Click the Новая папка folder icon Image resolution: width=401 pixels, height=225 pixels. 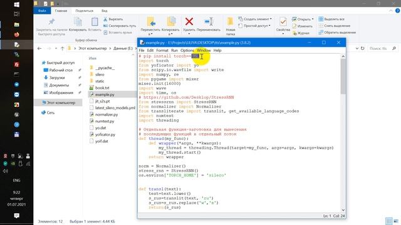tap(230, 21)
